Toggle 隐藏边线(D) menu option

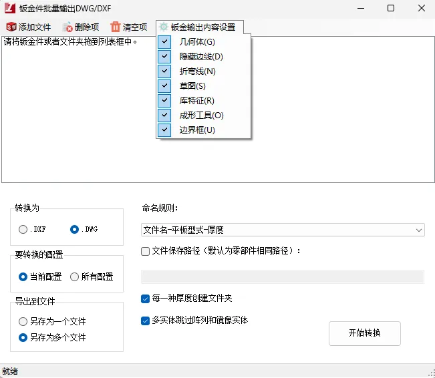(x=204, y=57)
